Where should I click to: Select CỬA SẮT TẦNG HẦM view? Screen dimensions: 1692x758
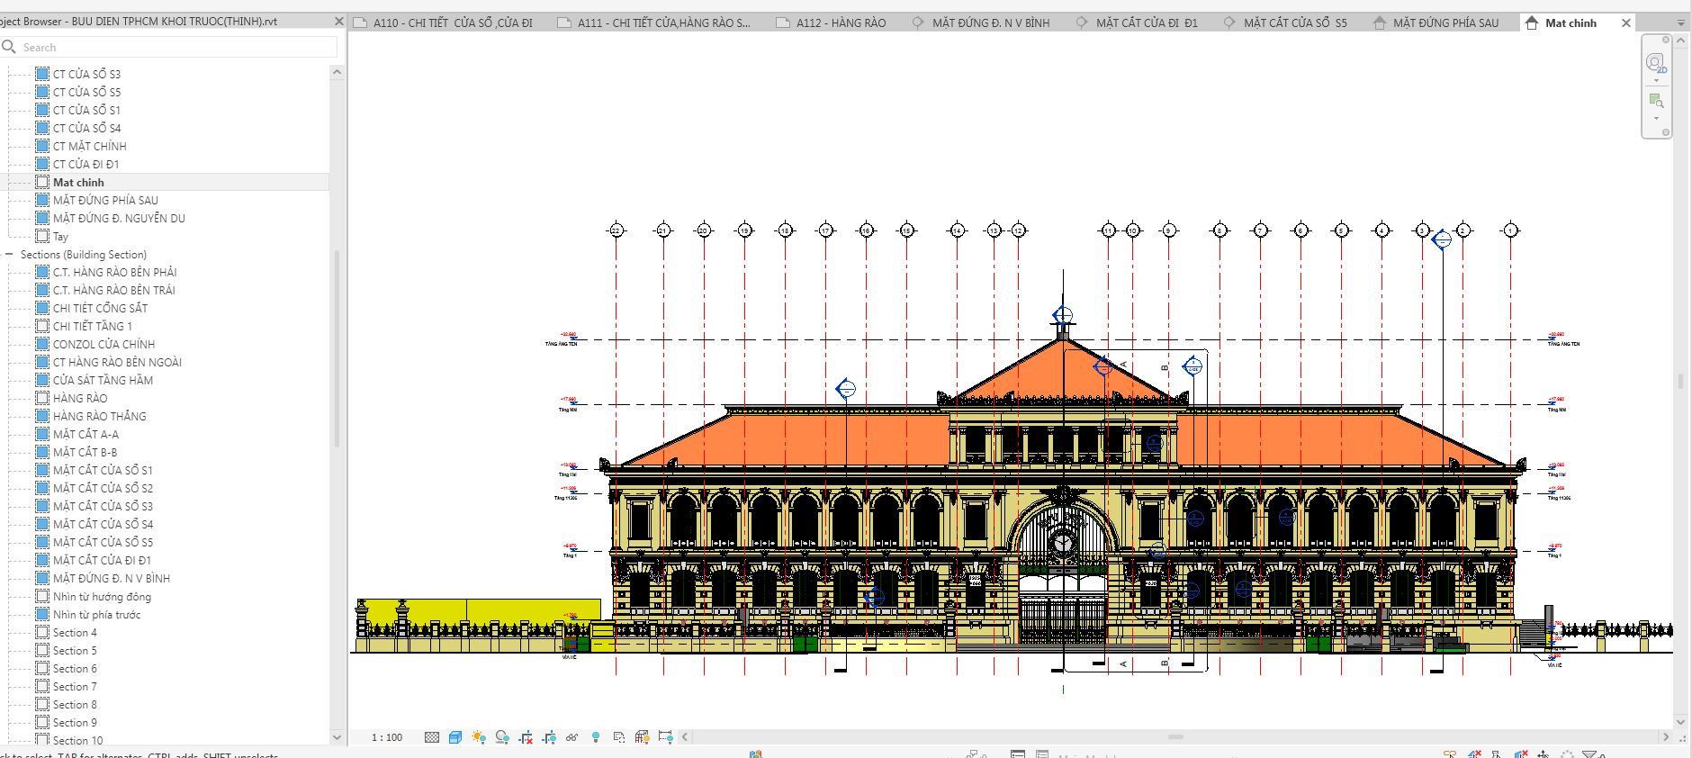pos(103,380)
